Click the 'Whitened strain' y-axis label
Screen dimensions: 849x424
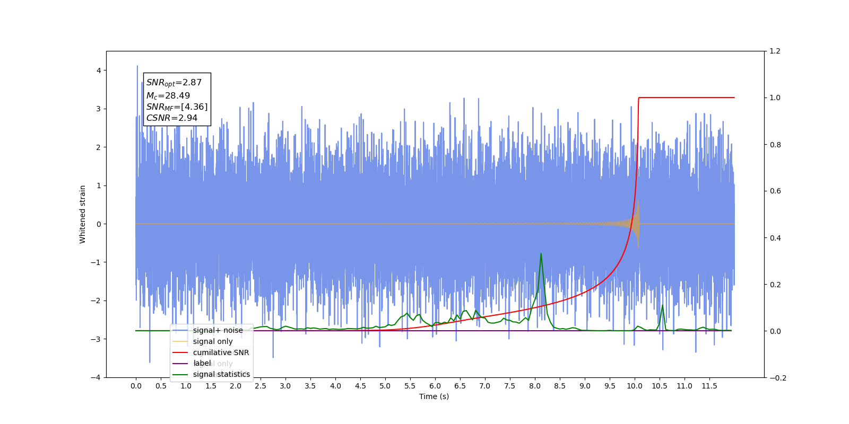82,214
